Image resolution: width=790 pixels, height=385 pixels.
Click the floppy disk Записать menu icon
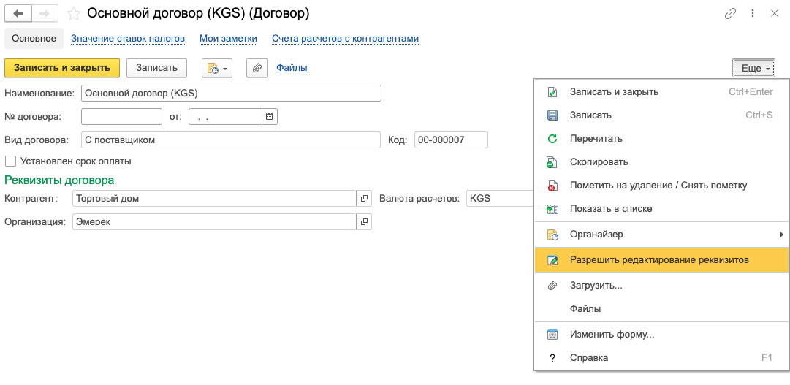(552, 115)
